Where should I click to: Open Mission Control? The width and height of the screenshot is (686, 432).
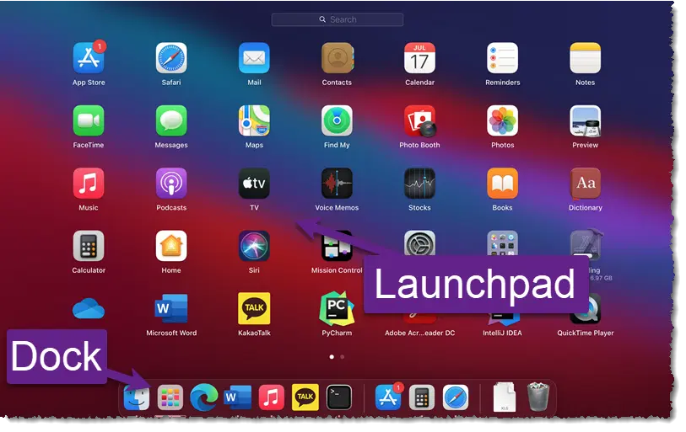[x=337, y=246]
